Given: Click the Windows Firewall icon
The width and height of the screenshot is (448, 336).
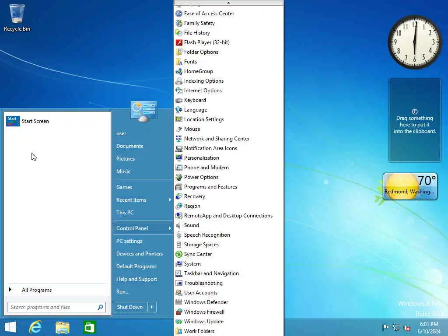Looking at the screenshot, I should (x=179, y=312).
